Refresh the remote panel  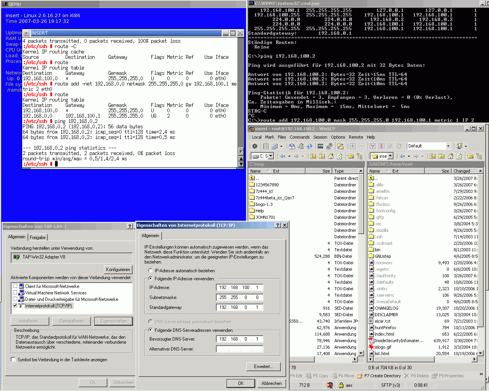[459, 156]
